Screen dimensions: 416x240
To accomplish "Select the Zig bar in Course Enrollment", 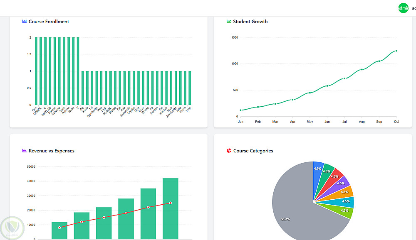I will coord(82,88).
